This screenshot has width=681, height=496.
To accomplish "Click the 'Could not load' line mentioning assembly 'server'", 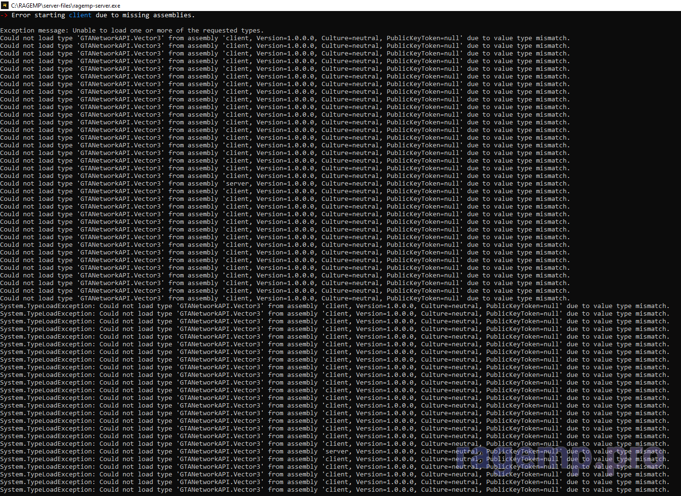I will pyautogui.click(x=285, y=184).
